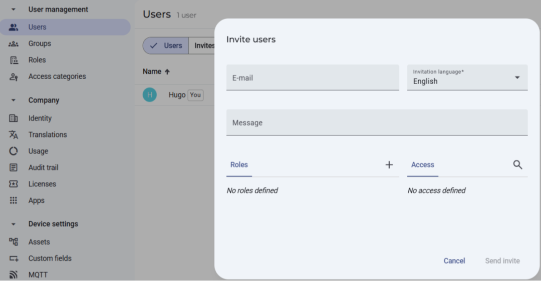Click the Usage donut chart icon
The width and height of the screenshot is (541, 281).
coord(14,151)
